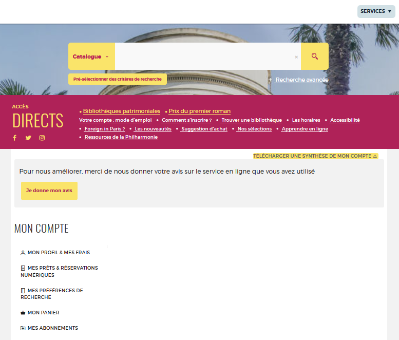This screenshot has height=340, width=399.
Task: Open the Facebook icon under Accès Directs
Action: click(14, 138)
